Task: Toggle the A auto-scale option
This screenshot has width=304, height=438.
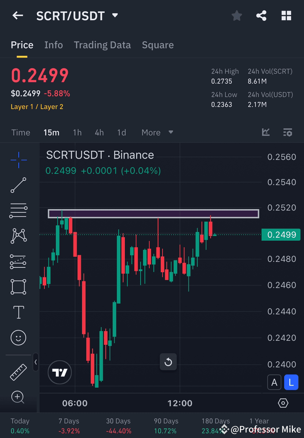Action: coord(274,382)
